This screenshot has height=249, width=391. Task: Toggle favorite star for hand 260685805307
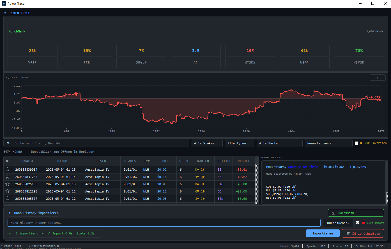7,199
